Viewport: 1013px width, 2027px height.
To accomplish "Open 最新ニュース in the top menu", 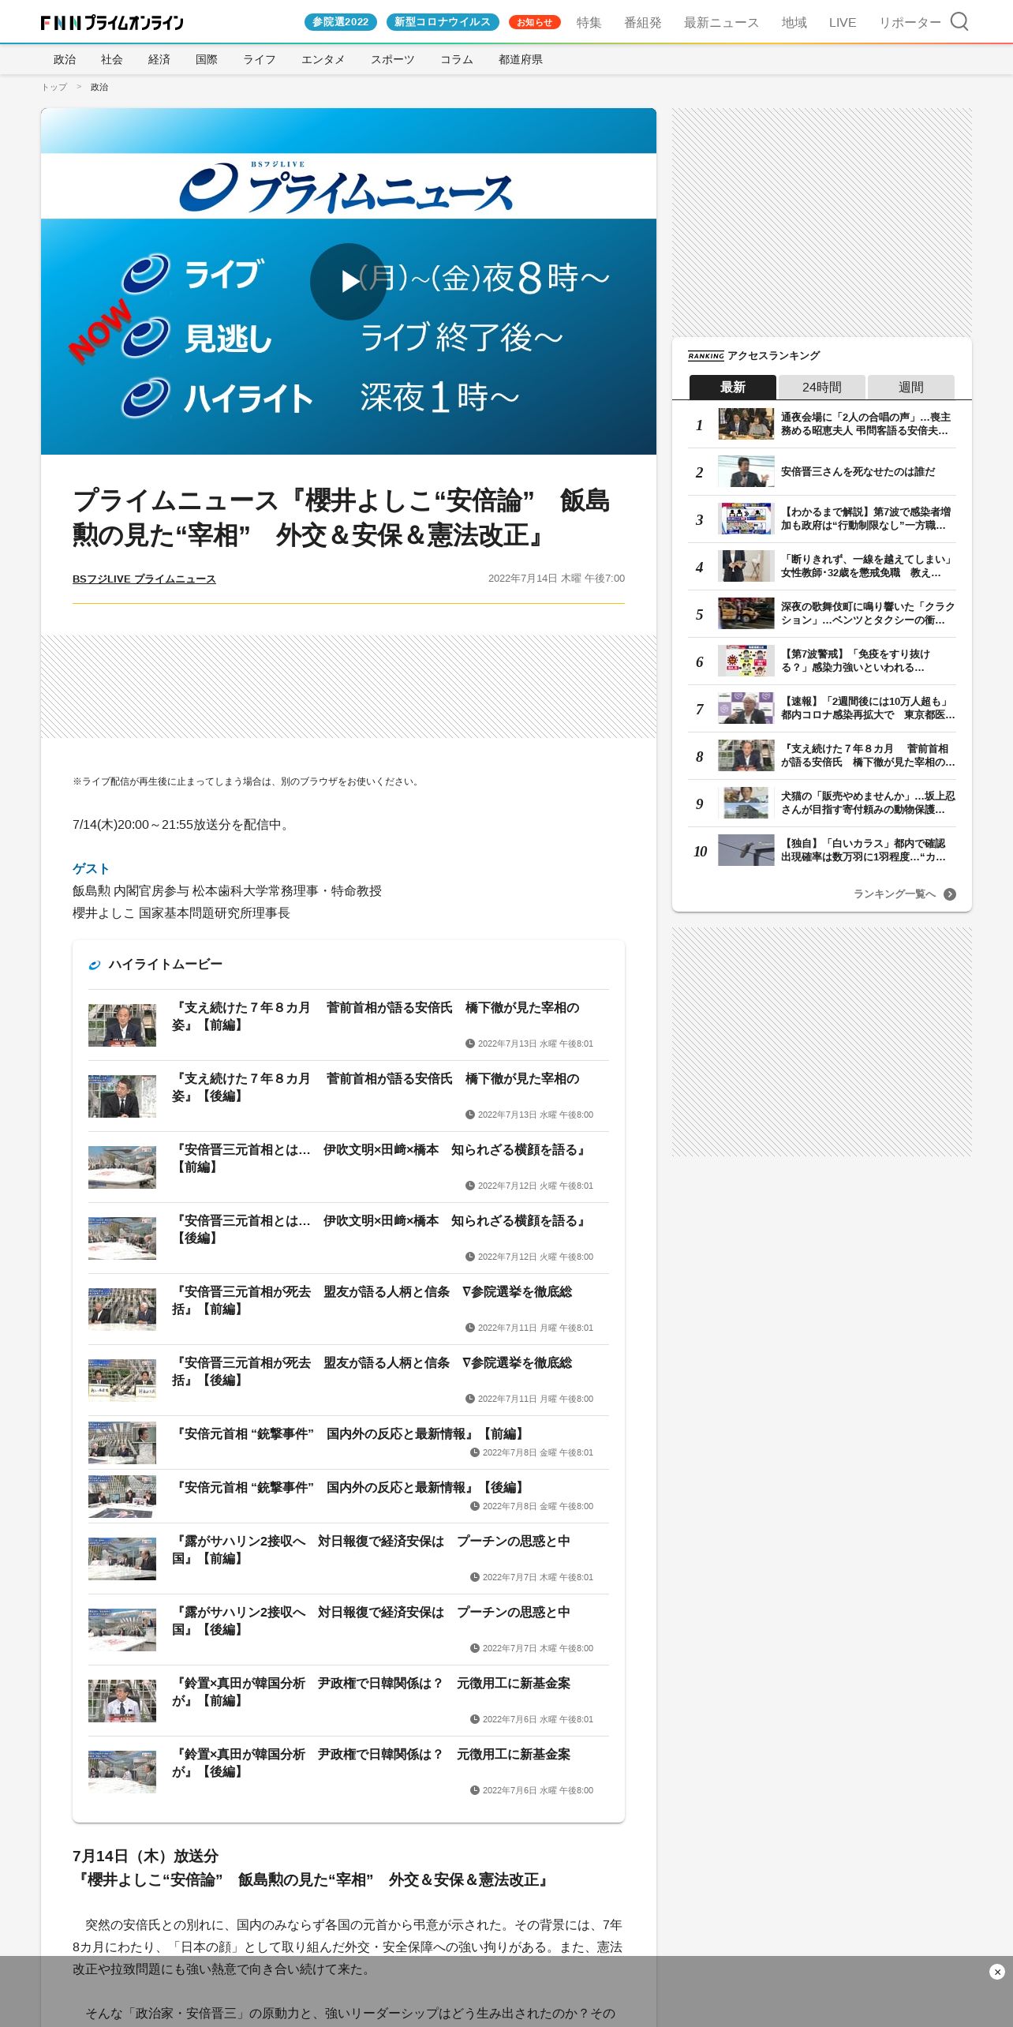I will tap(721, 23).
